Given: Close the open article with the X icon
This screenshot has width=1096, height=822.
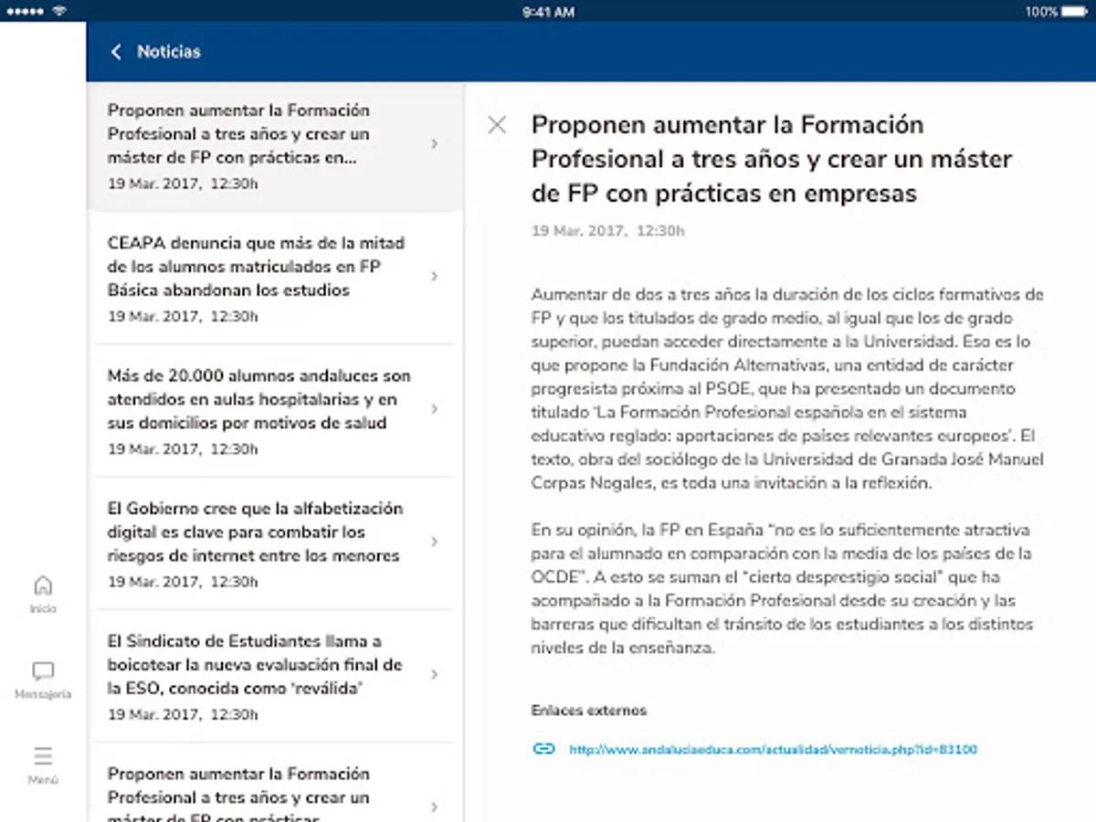Looking at the screenshot, I should coord(497,125).
